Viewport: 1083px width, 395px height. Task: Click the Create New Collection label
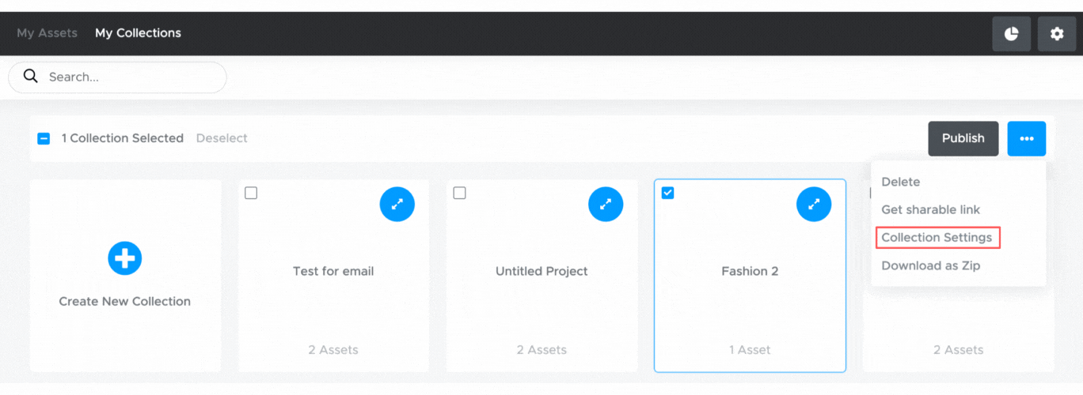[125, 301]
